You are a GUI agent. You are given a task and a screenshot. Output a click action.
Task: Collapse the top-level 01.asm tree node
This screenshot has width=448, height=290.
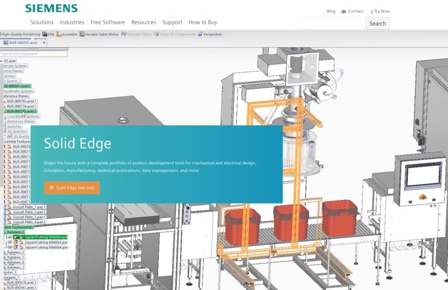(2, 60)
